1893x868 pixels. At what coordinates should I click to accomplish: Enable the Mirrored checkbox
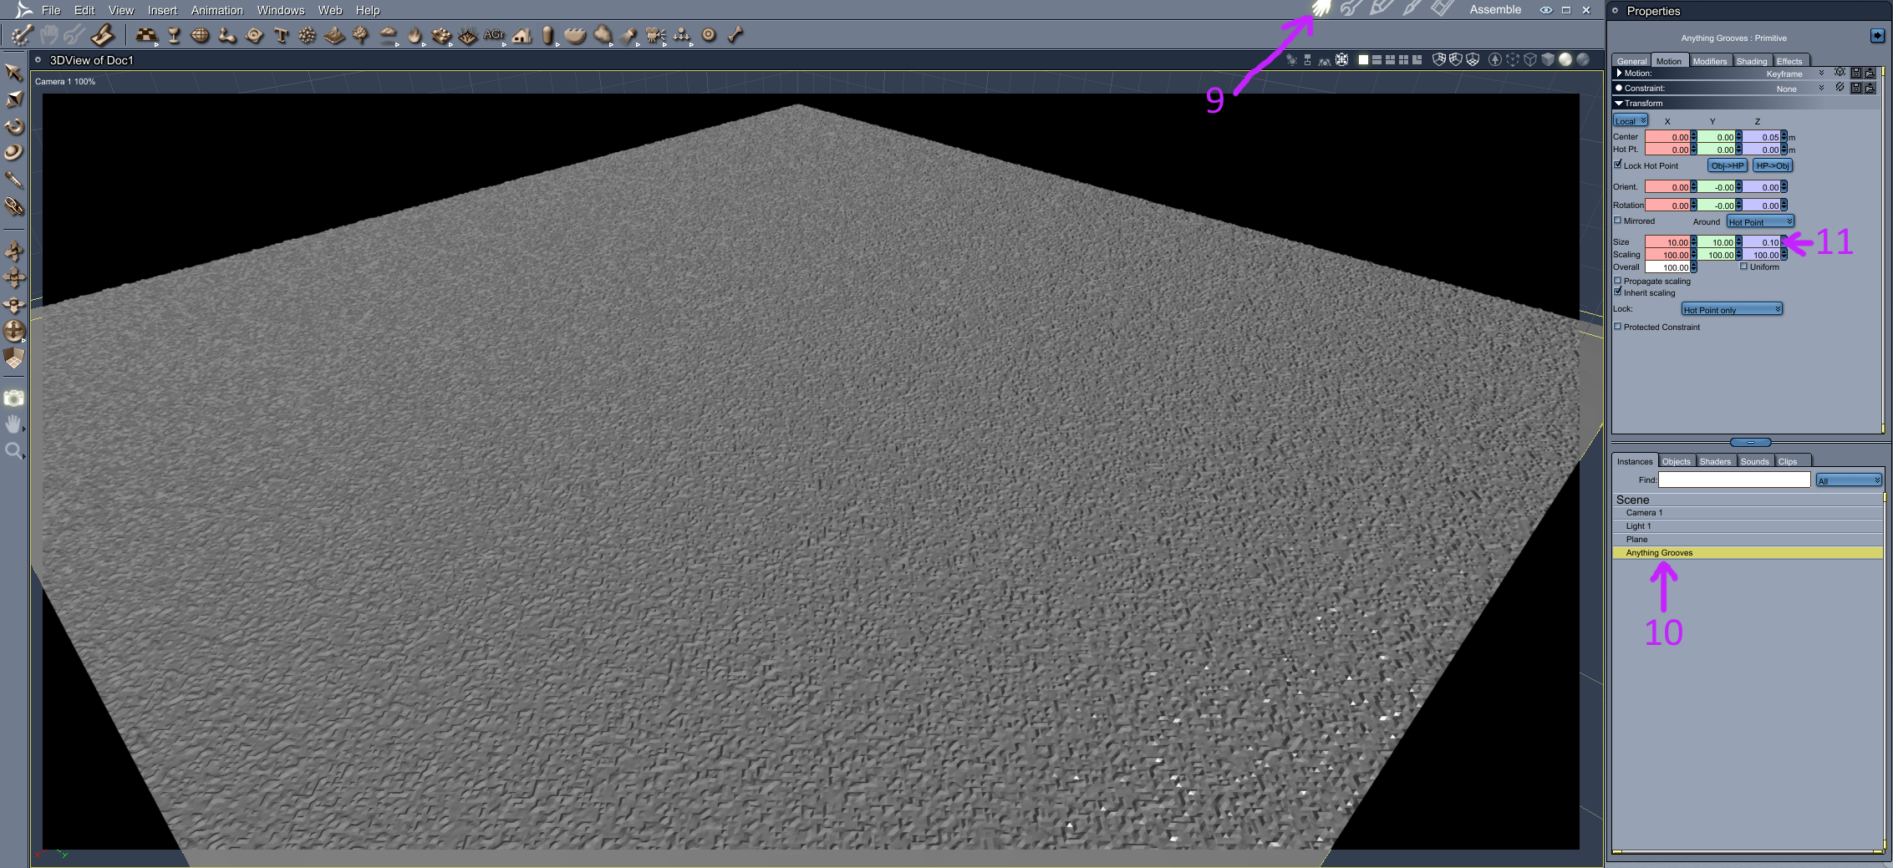pos(1618,221)
